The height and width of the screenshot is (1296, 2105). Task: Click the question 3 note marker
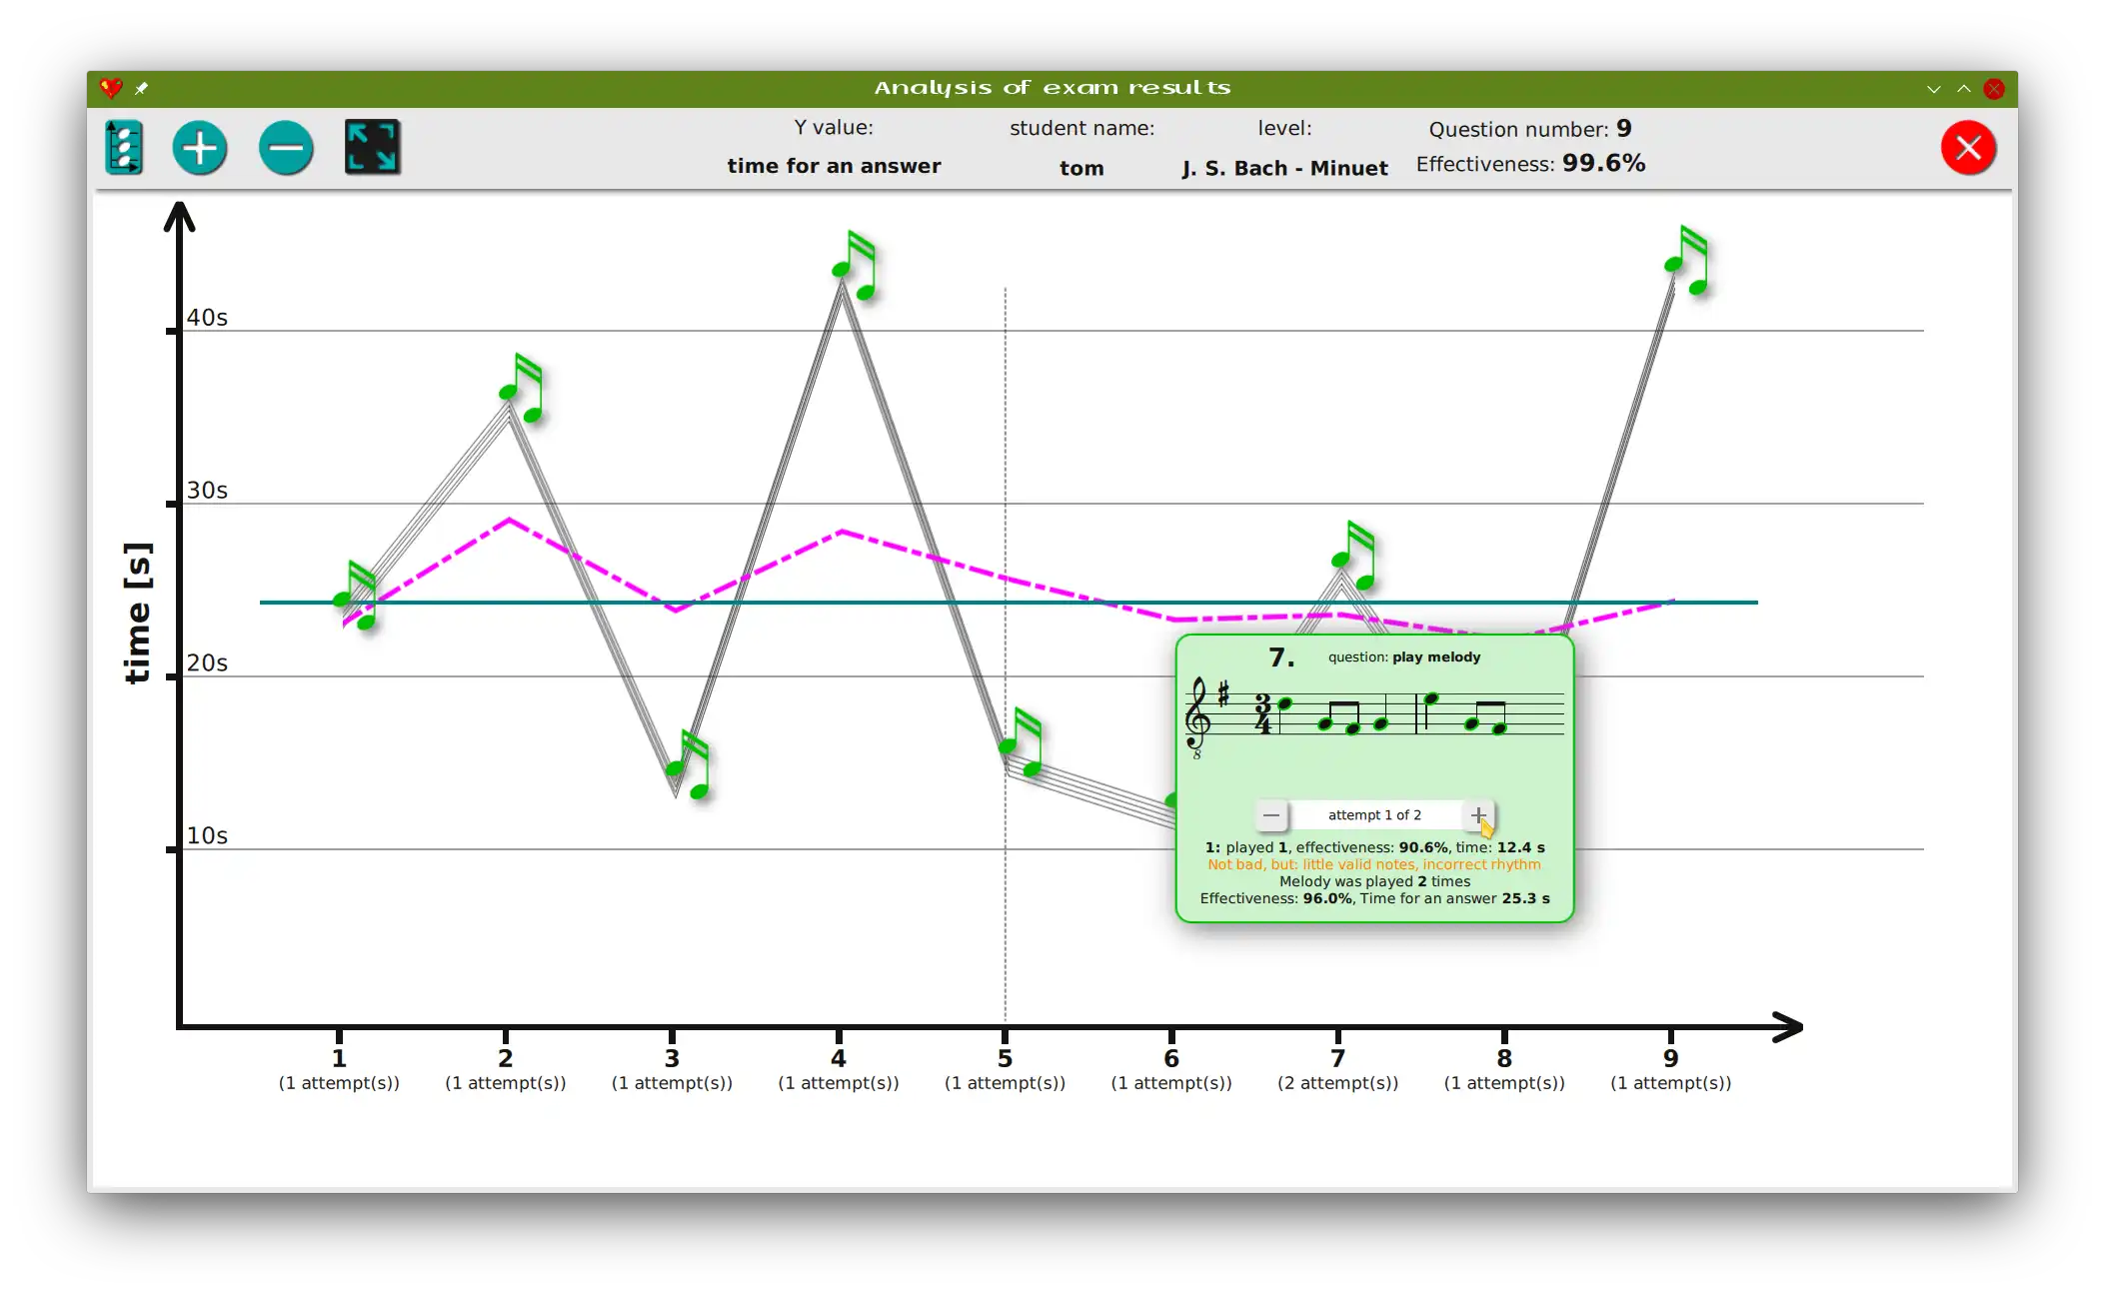(689, 765)
